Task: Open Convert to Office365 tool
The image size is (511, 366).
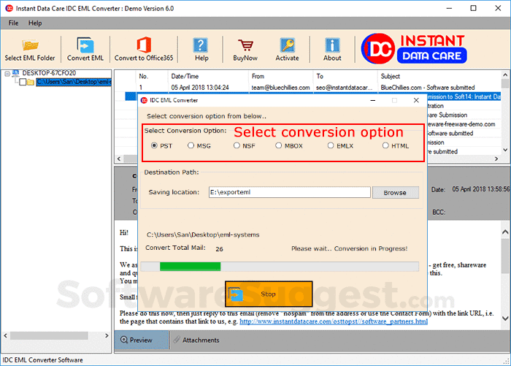Action: point(144,49)
